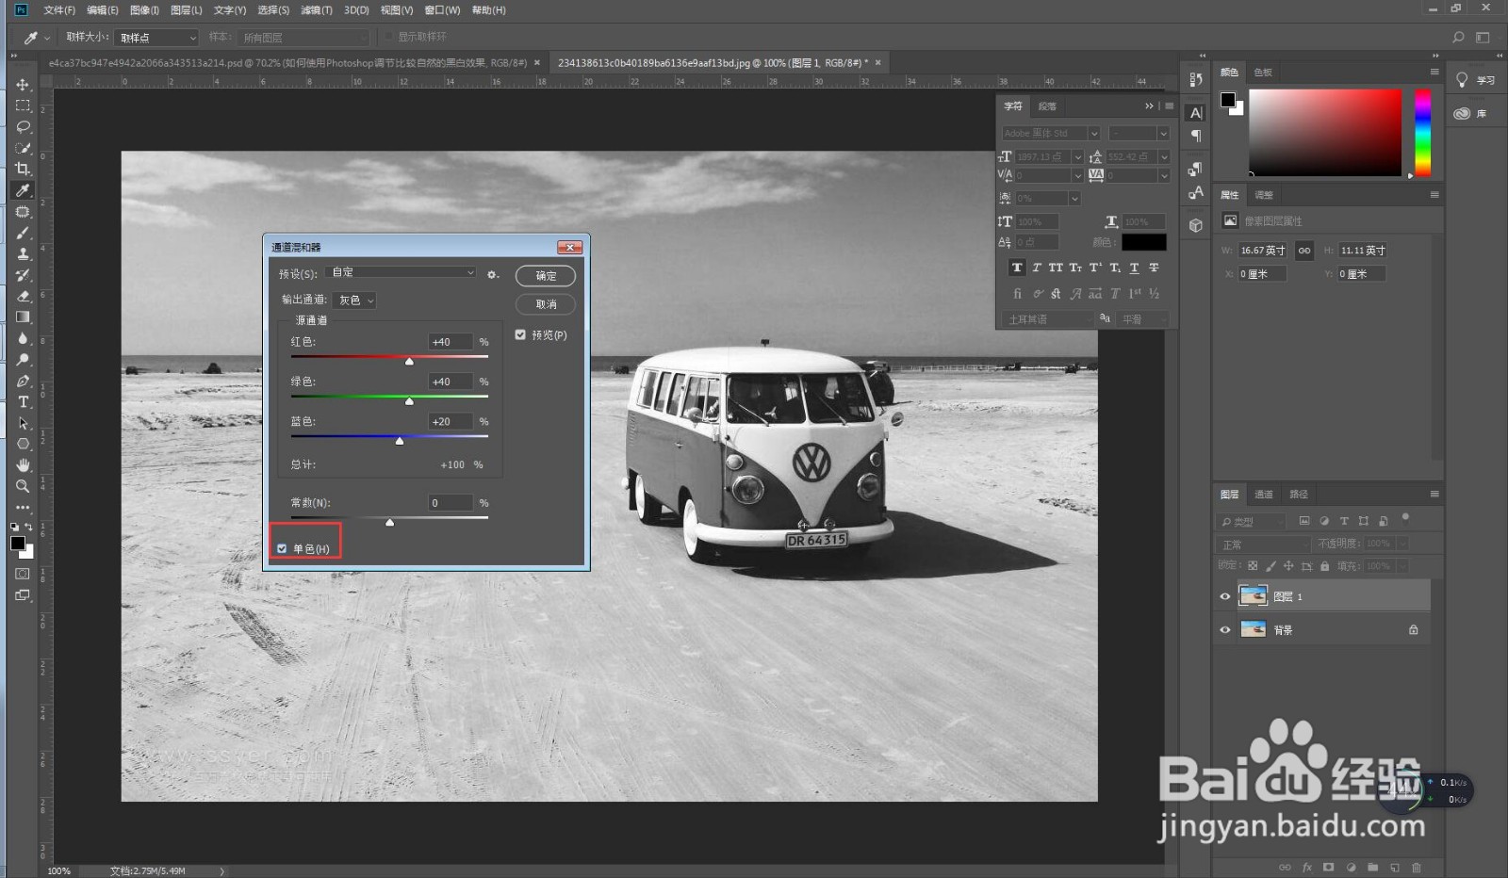Switch to the 调整 tab
The height and width of the screenshot is (878, 1508).
(x=1264, y=195)
